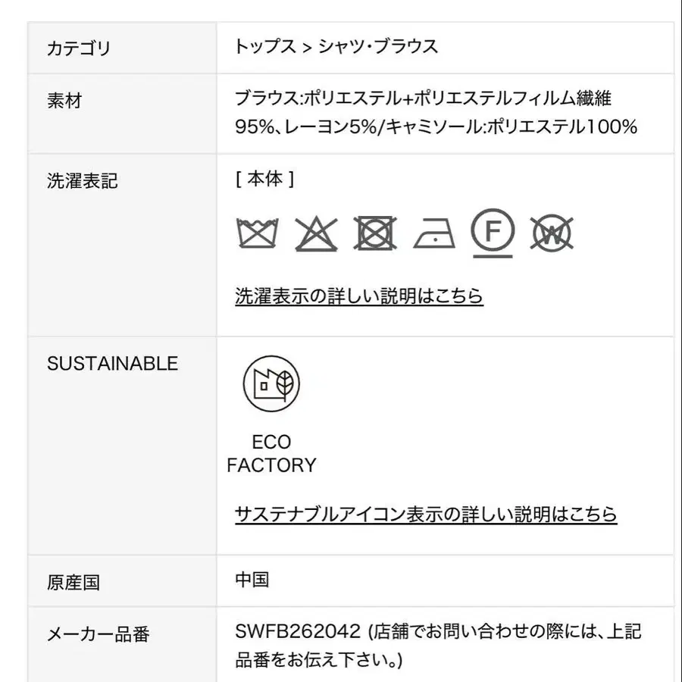Click the シャツ･ブラウス category breadcrumb
Image resolution: width=682 pixels, height=682 pixels.
(378, 46)
